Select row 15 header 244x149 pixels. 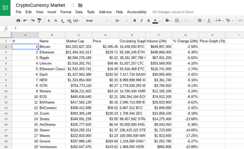pos(6,119)
